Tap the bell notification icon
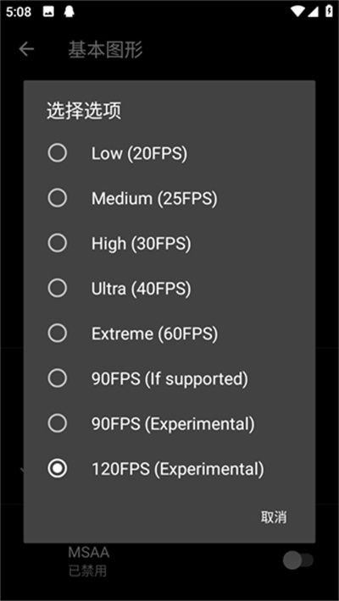 (69, 12)
